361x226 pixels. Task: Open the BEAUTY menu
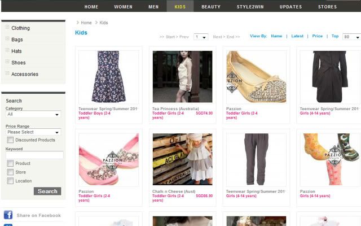click(211, 7)
